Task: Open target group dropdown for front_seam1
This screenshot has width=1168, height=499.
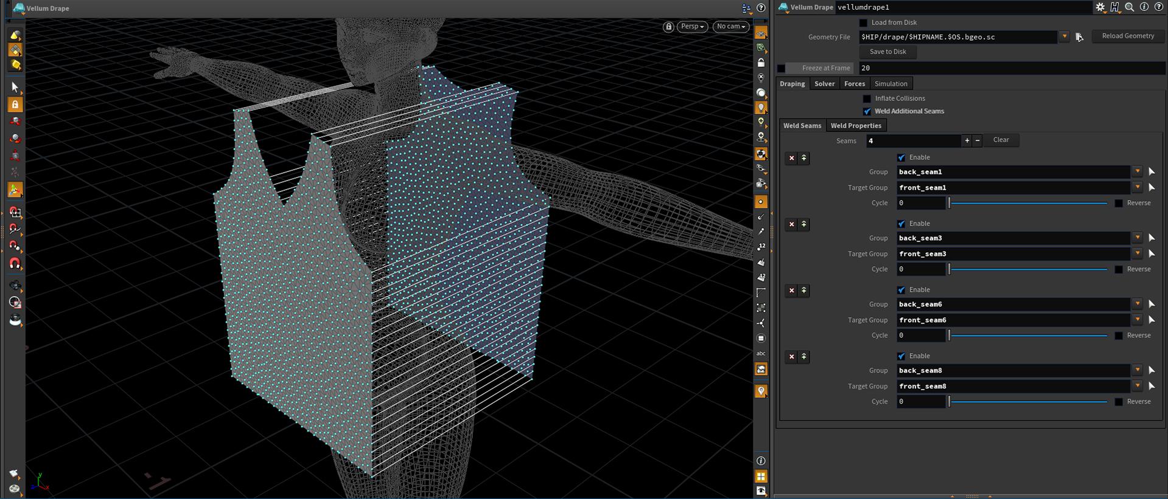Action: (x=1137, y=188)
